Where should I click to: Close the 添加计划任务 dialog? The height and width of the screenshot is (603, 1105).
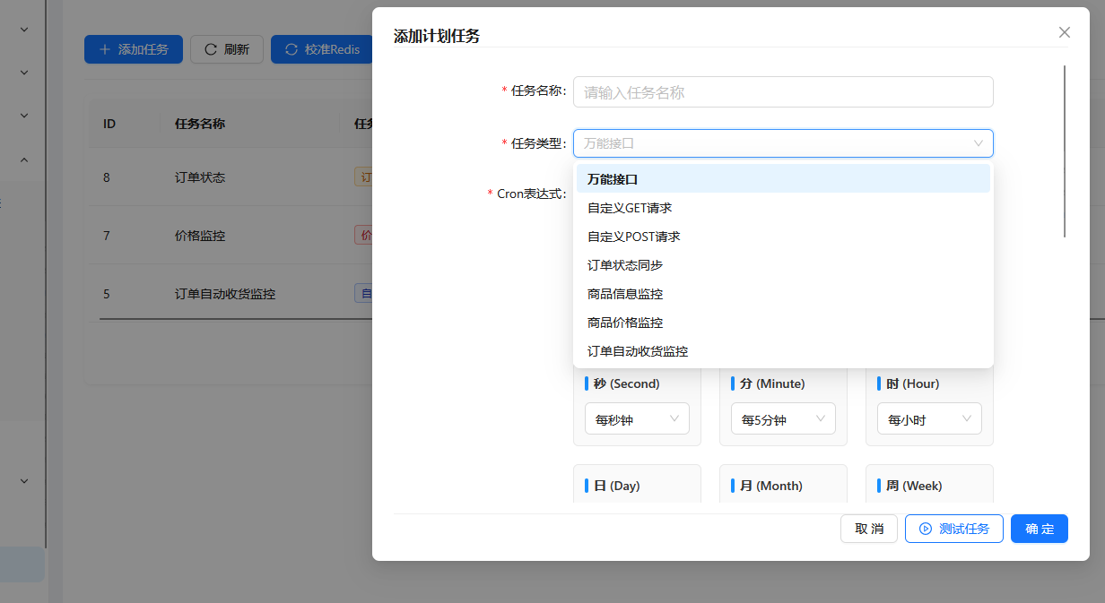coord(1065,32)
